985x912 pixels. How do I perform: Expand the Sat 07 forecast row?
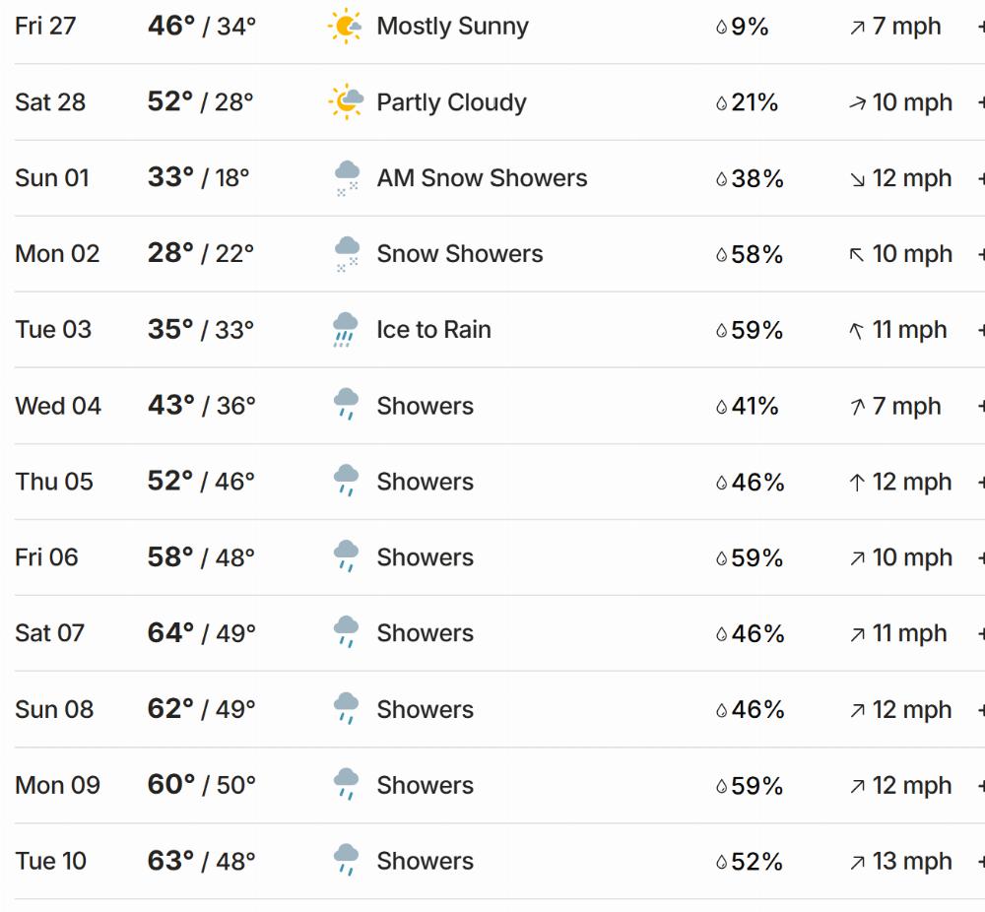pos(980,633)
